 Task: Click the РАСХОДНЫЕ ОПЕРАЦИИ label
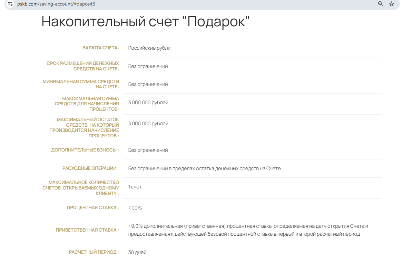tap(90, 168)
